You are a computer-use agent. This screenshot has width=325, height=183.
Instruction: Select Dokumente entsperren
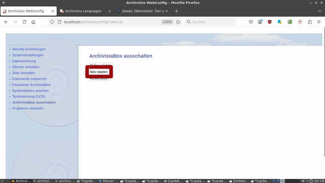point(29,79)
